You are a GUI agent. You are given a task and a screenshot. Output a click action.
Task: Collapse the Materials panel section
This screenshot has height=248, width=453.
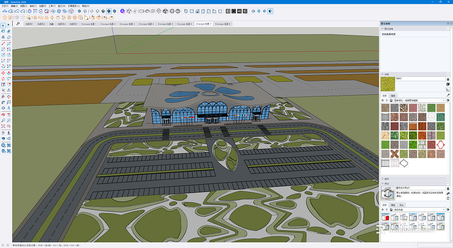coord(383,74)
